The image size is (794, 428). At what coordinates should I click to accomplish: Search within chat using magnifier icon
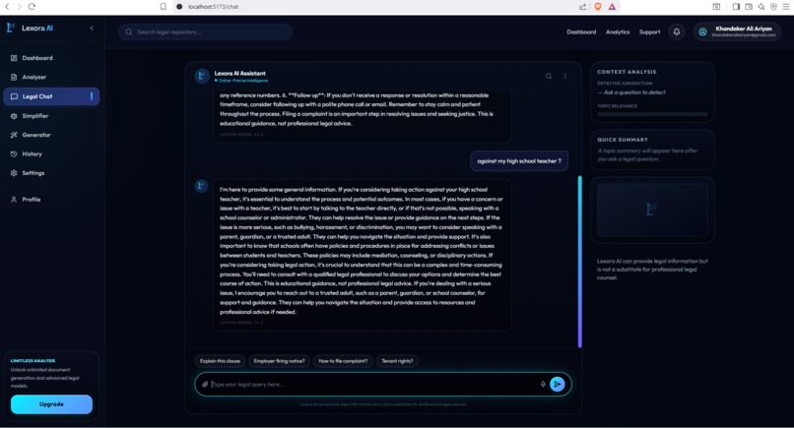point(549,77)
